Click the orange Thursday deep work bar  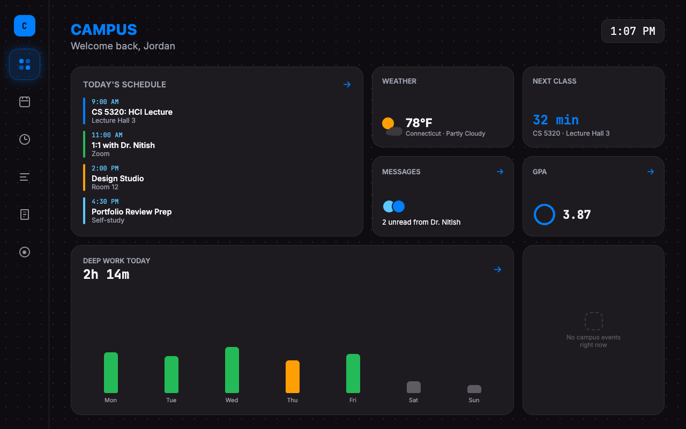tap(293, 376)
